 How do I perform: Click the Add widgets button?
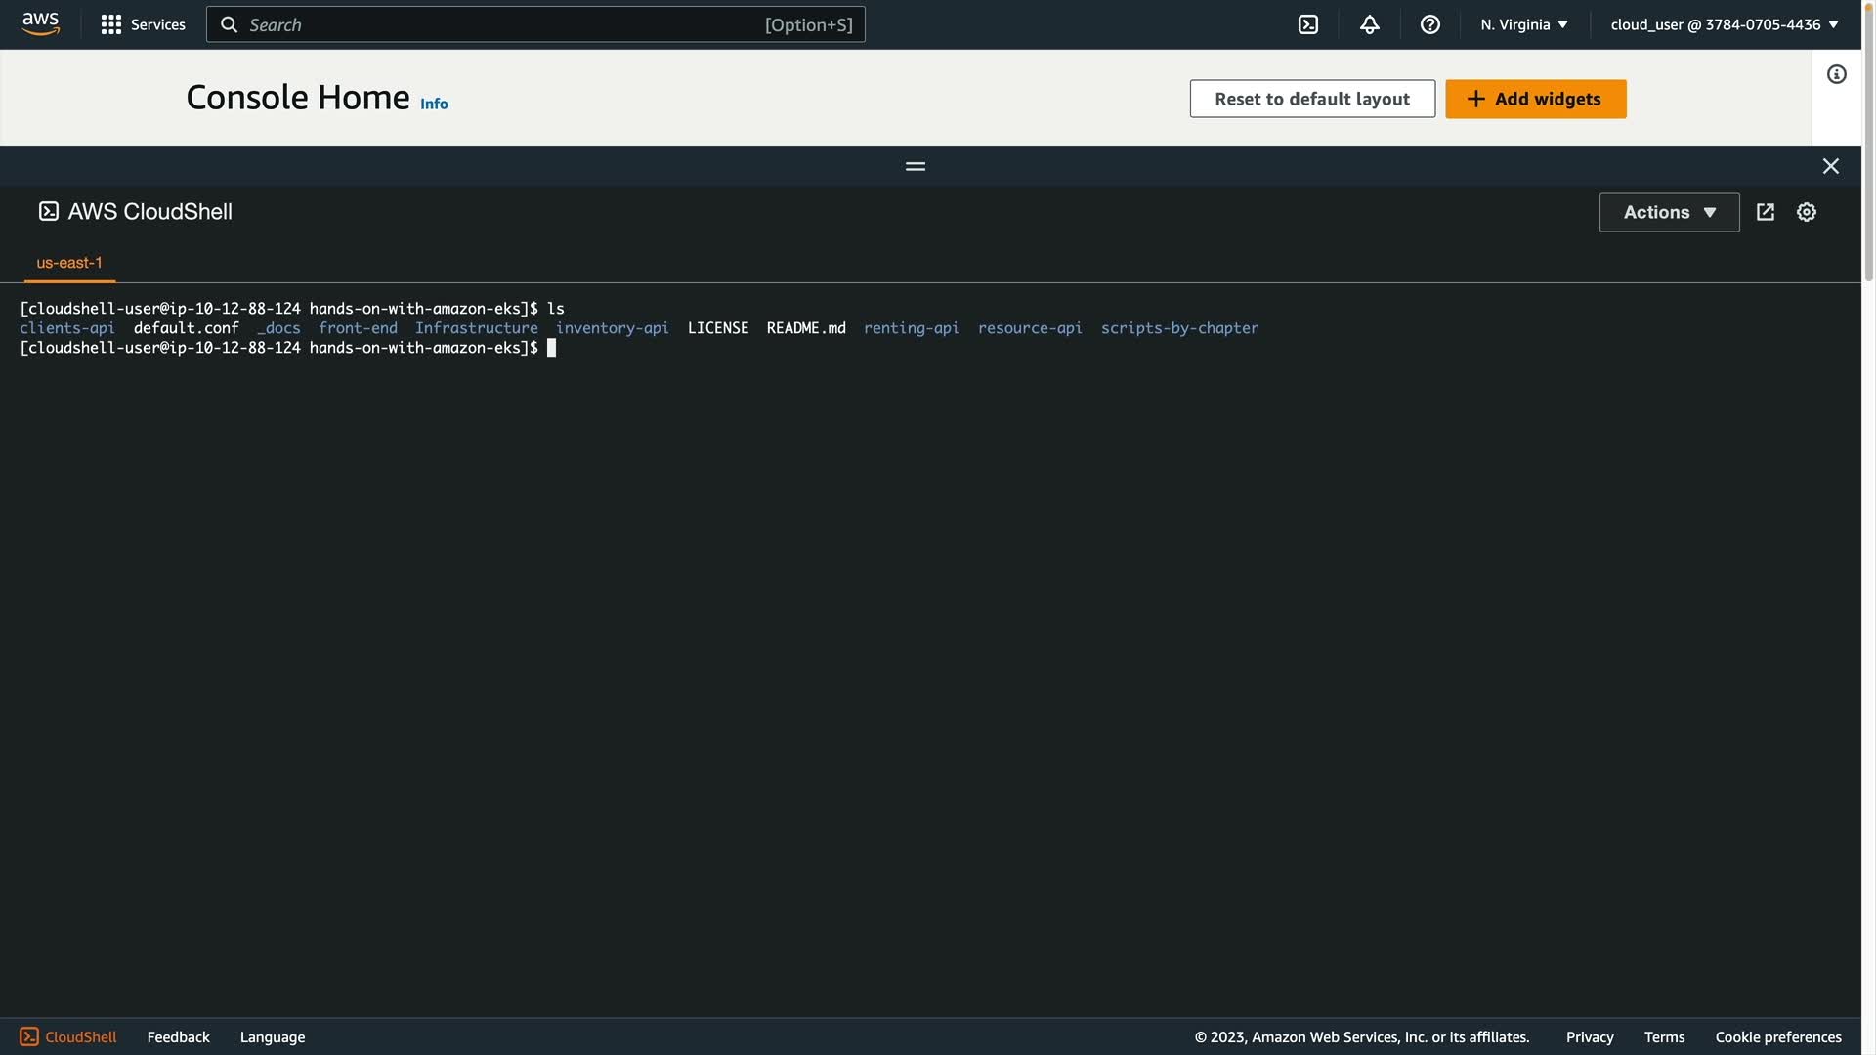[x=1534, y=99]
